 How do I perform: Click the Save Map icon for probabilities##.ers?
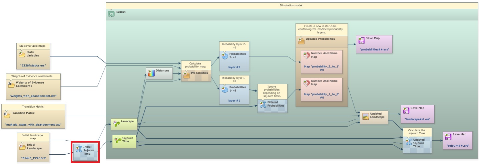tap(361, 40)
